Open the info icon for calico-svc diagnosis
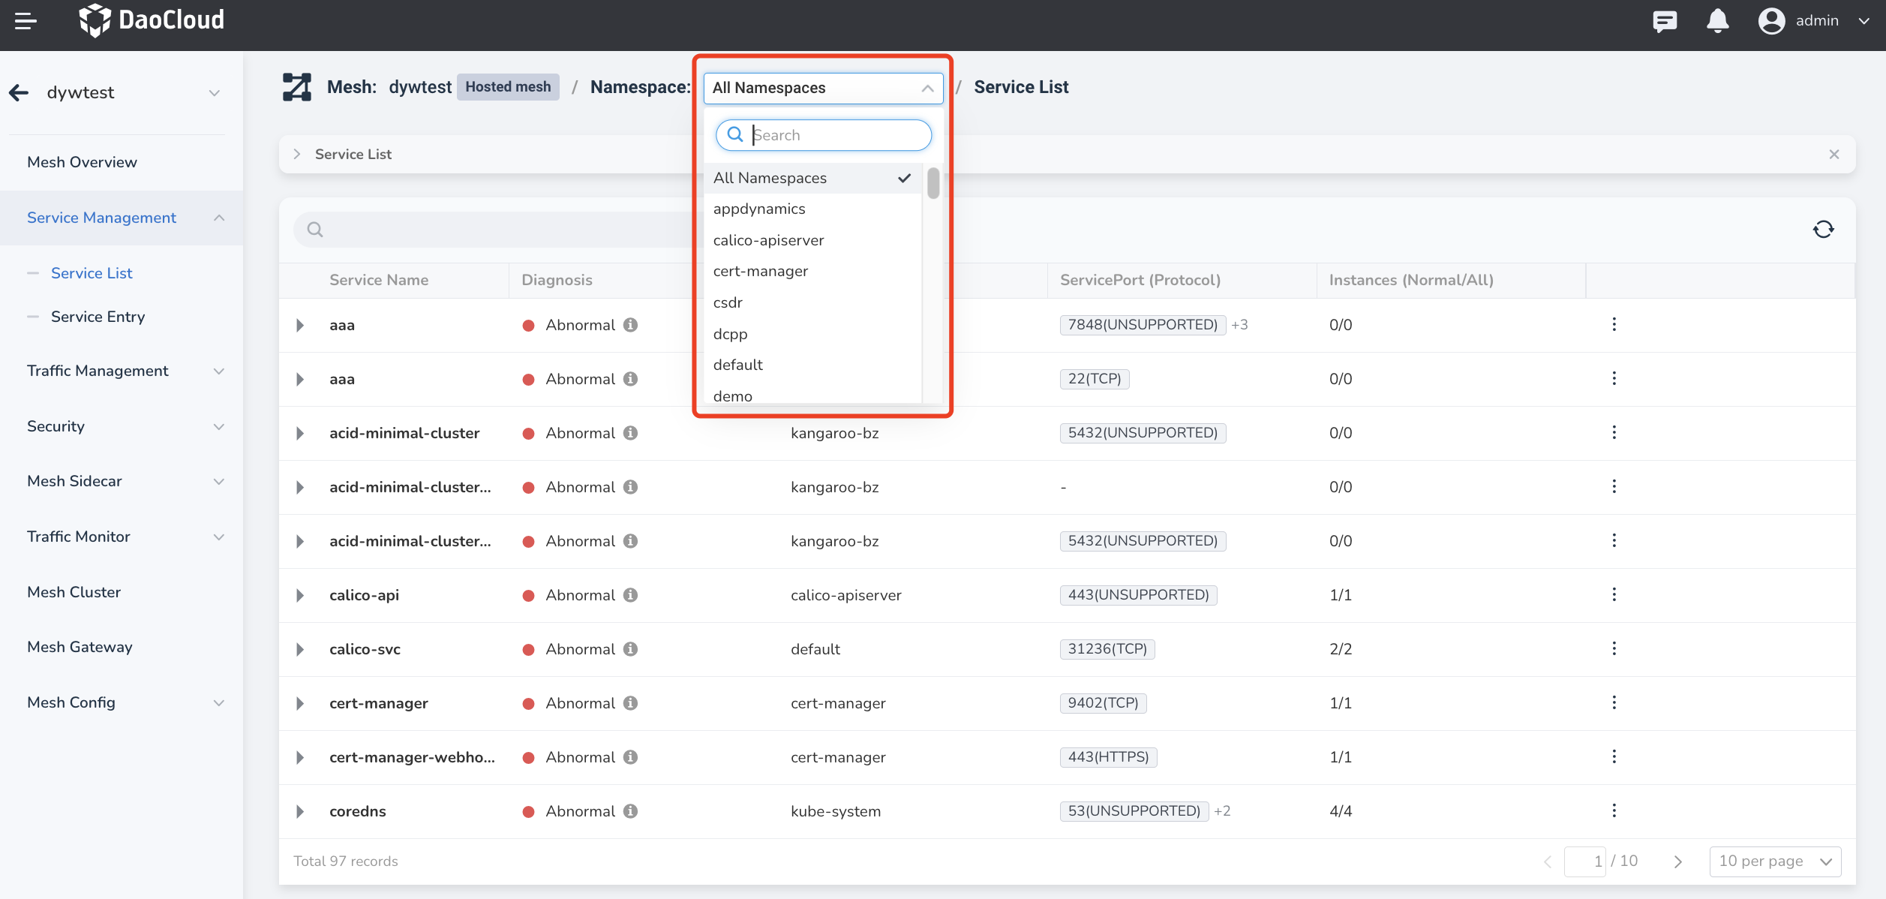The image size is (1886, 899). click(631, 649)
